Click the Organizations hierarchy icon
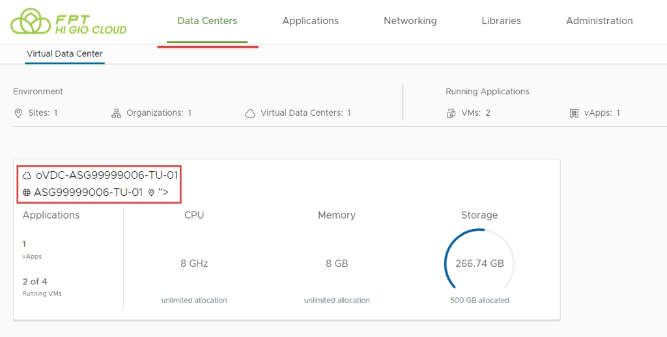 click(x=117, y=113)
